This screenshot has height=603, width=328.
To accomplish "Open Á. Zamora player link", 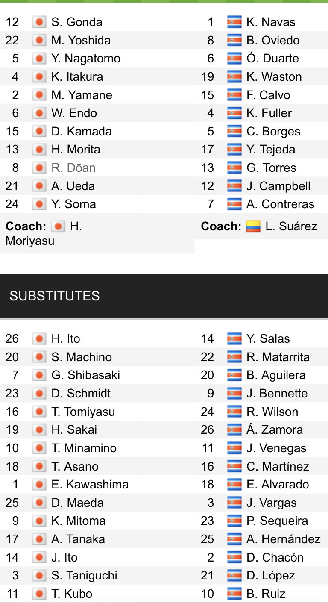I will click(274, 430).
